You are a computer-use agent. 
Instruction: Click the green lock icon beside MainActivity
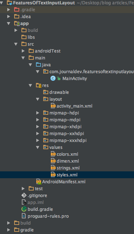point(59,79)
